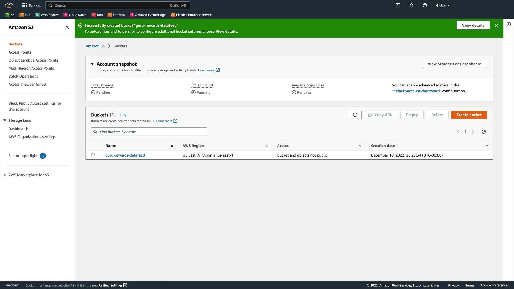Click the Create bucket button

[469, 115]
